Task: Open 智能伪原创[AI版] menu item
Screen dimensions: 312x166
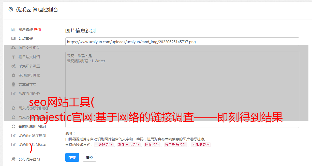Action: click(x=32, y=126)
